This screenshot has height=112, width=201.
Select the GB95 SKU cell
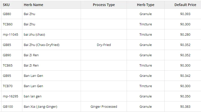(7, 76)
